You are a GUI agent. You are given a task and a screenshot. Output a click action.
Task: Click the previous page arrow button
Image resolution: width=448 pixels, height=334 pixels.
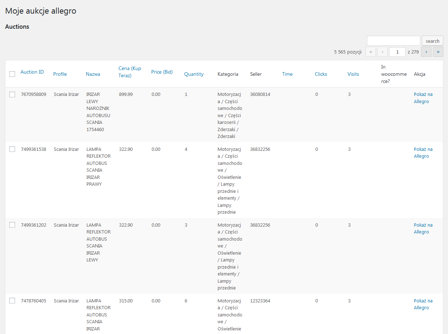(x=382, y=52)
